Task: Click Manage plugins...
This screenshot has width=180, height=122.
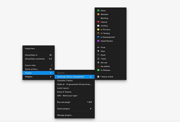Action: (65, 115)
